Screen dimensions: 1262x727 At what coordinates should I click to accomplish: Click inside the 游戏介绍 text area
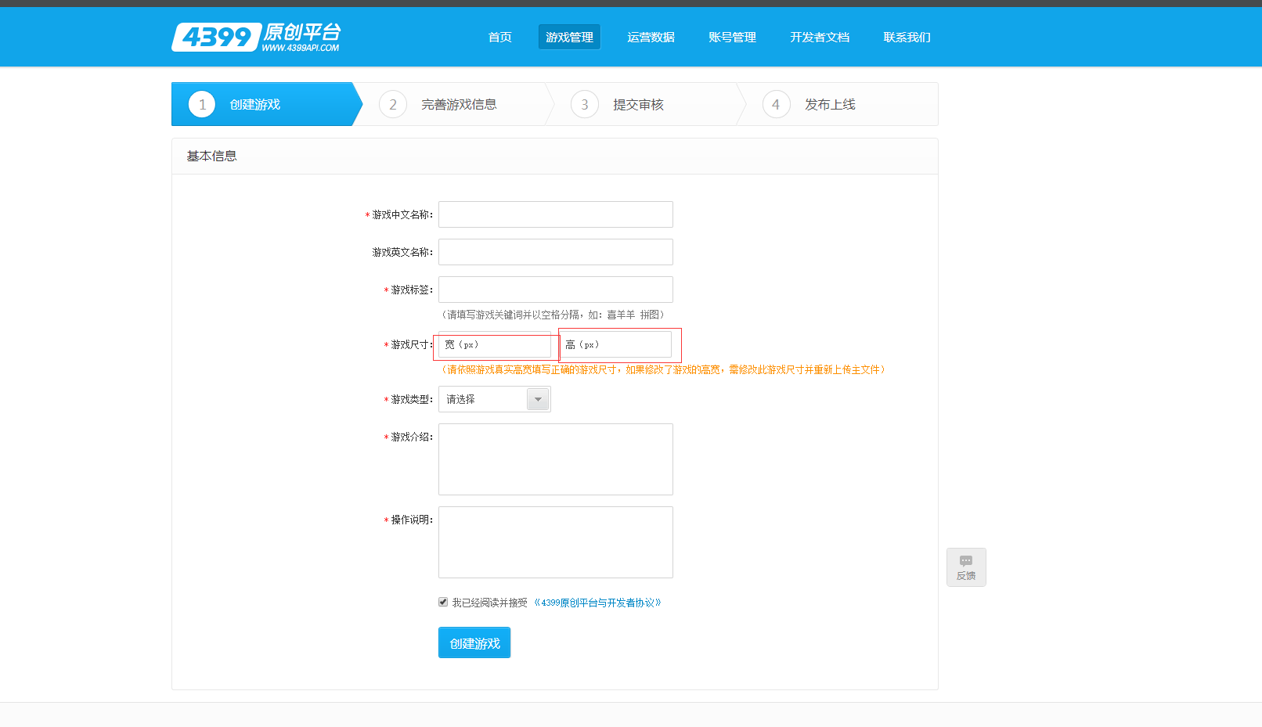coord(555,459)
